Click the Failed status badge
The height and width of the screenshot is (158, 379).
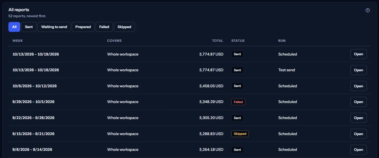point(238,102)
